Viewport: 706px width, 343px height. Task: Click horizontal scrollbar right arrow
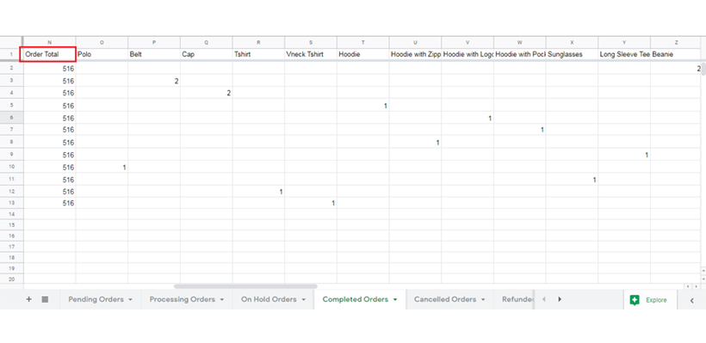point(696,286)
